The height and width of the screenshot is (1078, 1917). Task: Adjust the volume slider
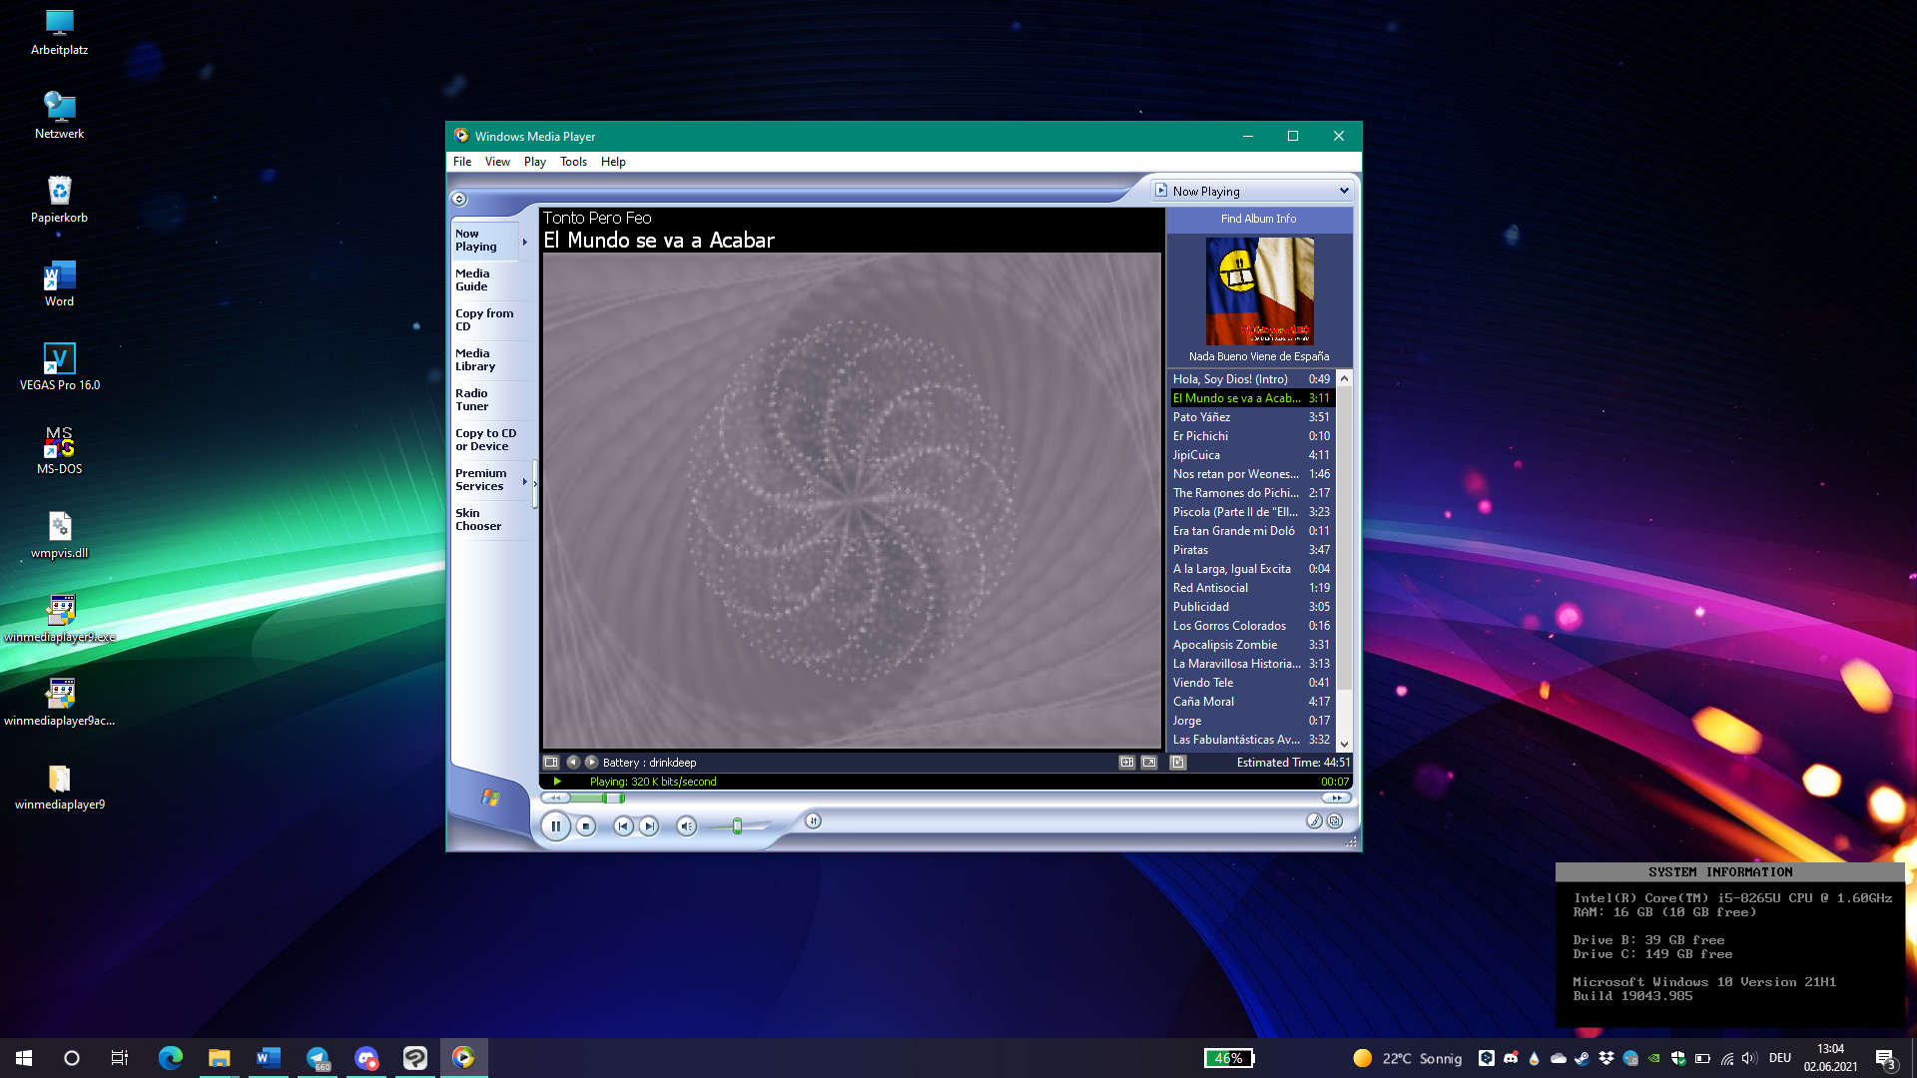pos(736,825)
